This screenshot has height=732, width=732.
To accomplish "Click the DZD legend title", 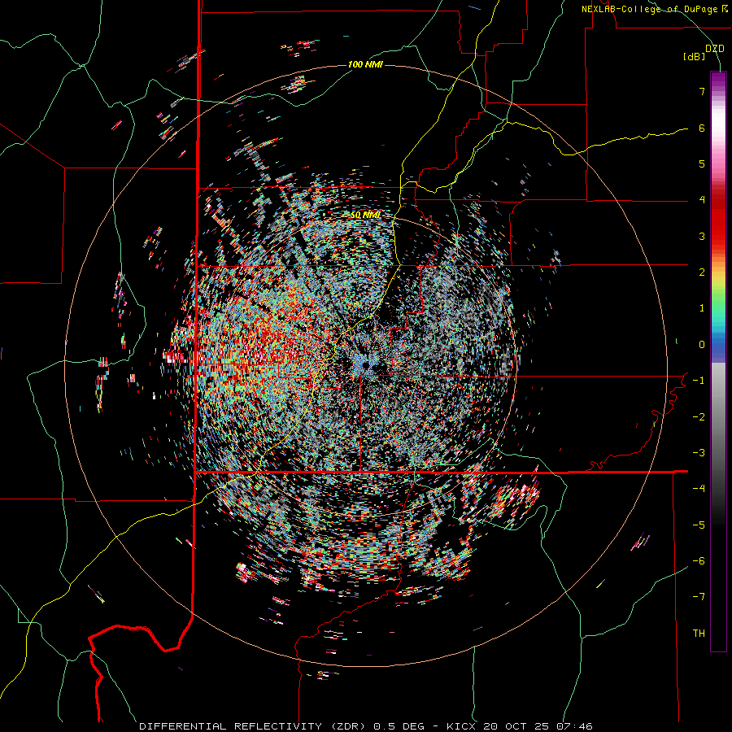I will click(715, 48).
